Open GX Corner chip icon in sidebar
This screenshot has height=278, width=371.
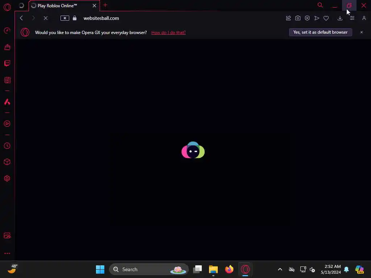point(7,80)
